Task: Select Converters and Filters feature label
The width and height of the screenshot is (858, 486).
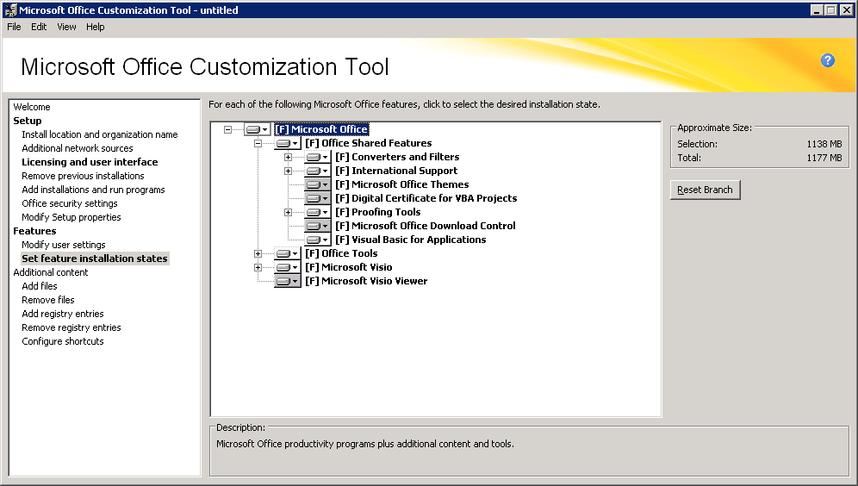Action: pos(397,157)
